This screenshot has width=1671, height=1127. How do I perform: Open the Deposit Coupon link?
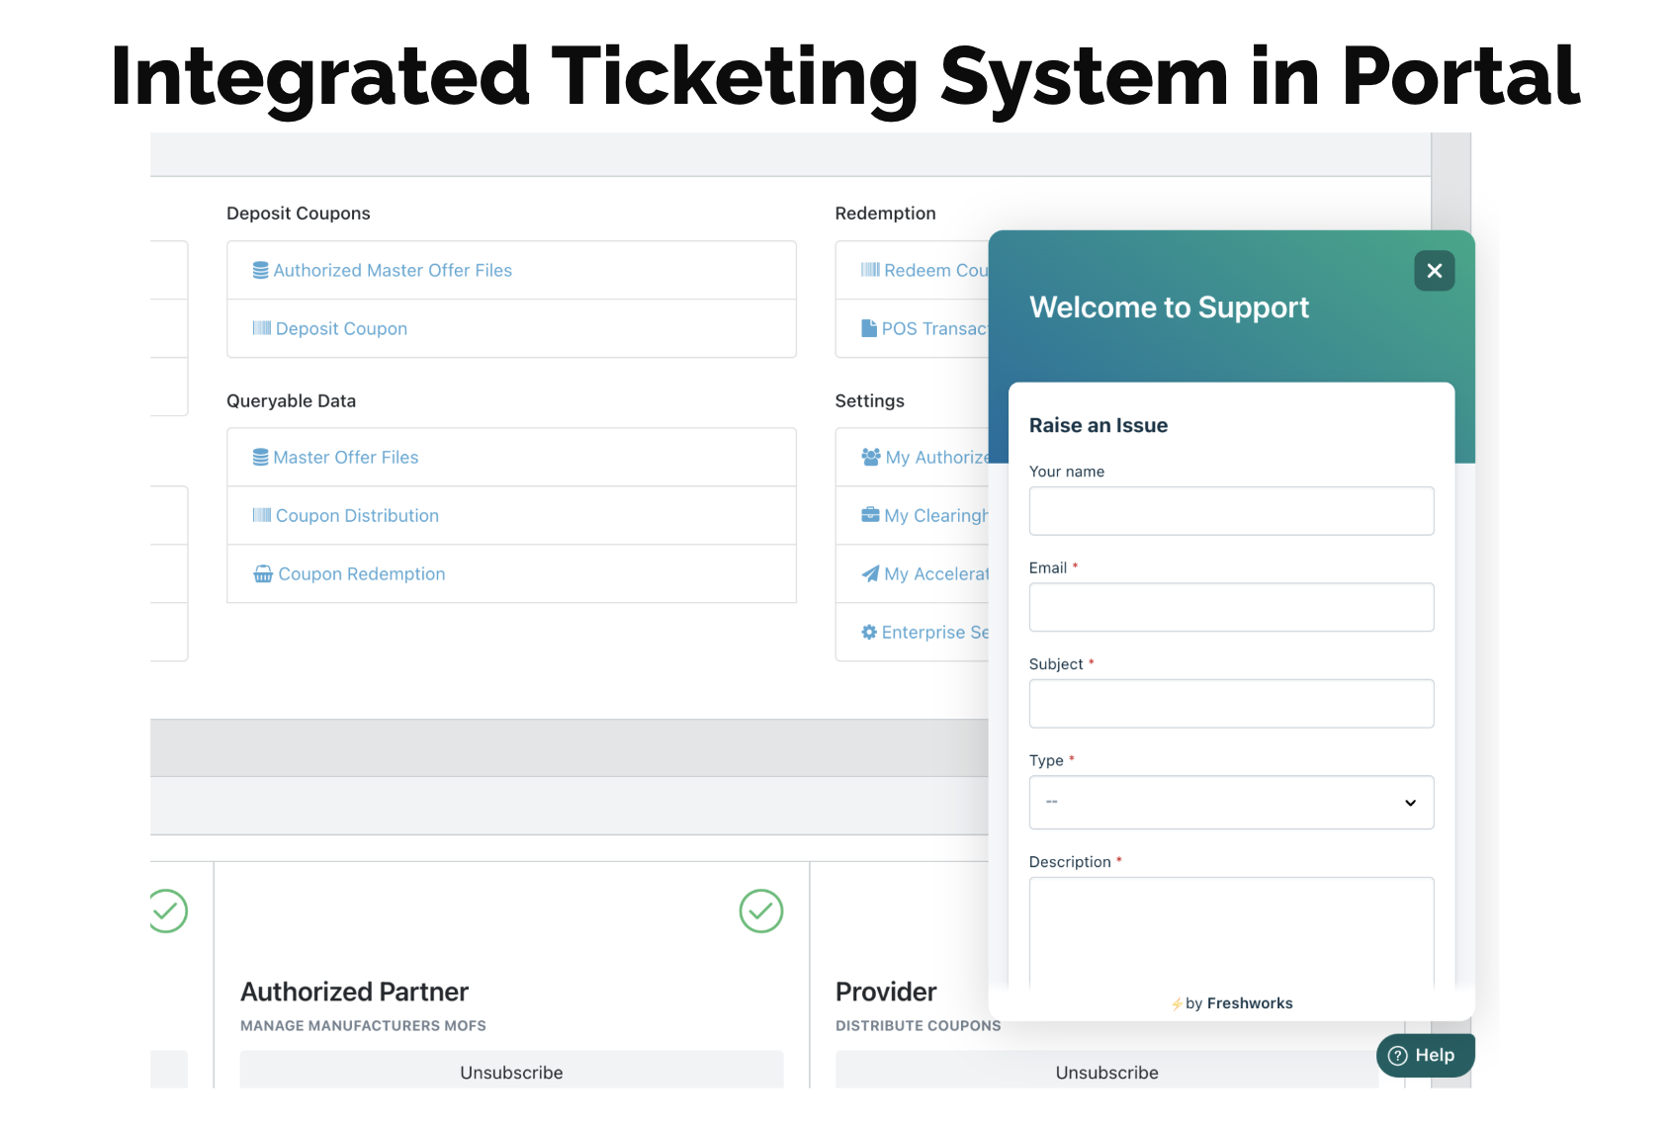[341, 328]
